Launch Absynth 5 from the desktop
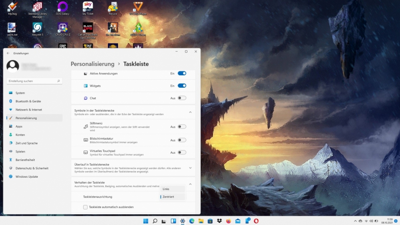Screen dimensions: 400x225 (x=37, y=29)
